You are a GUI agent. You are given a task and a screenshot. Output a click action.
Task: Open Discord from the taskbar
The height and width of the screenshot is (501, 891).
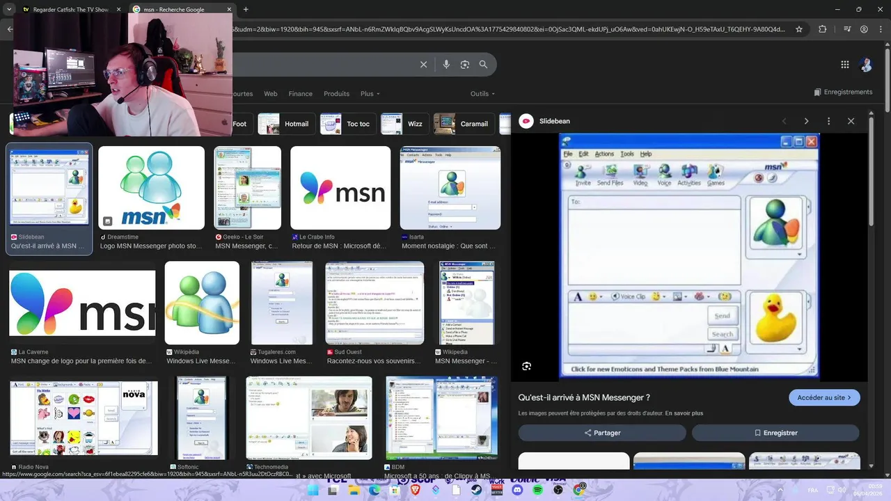517,490
